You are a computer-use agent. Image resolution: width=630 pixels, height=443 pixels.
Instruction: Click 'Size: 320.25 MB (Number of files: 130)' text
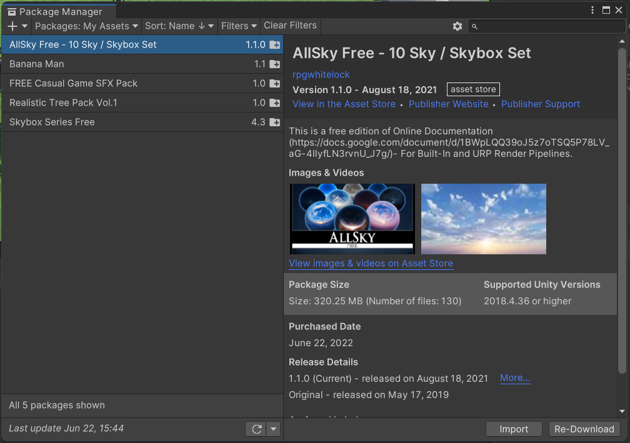375,301
